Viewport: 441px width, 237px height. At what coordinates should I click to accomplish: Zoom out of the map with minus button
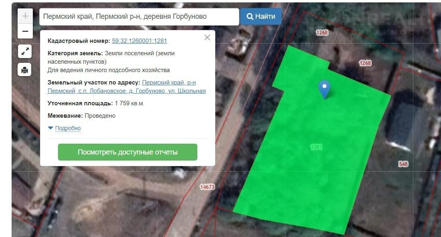(x=25, y=31)
